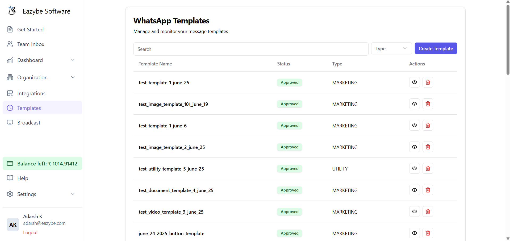Preview test_utility_template_5_june_25 with the eye icon
This screenshot has height=241, width=510.
(x=414, y=168)
